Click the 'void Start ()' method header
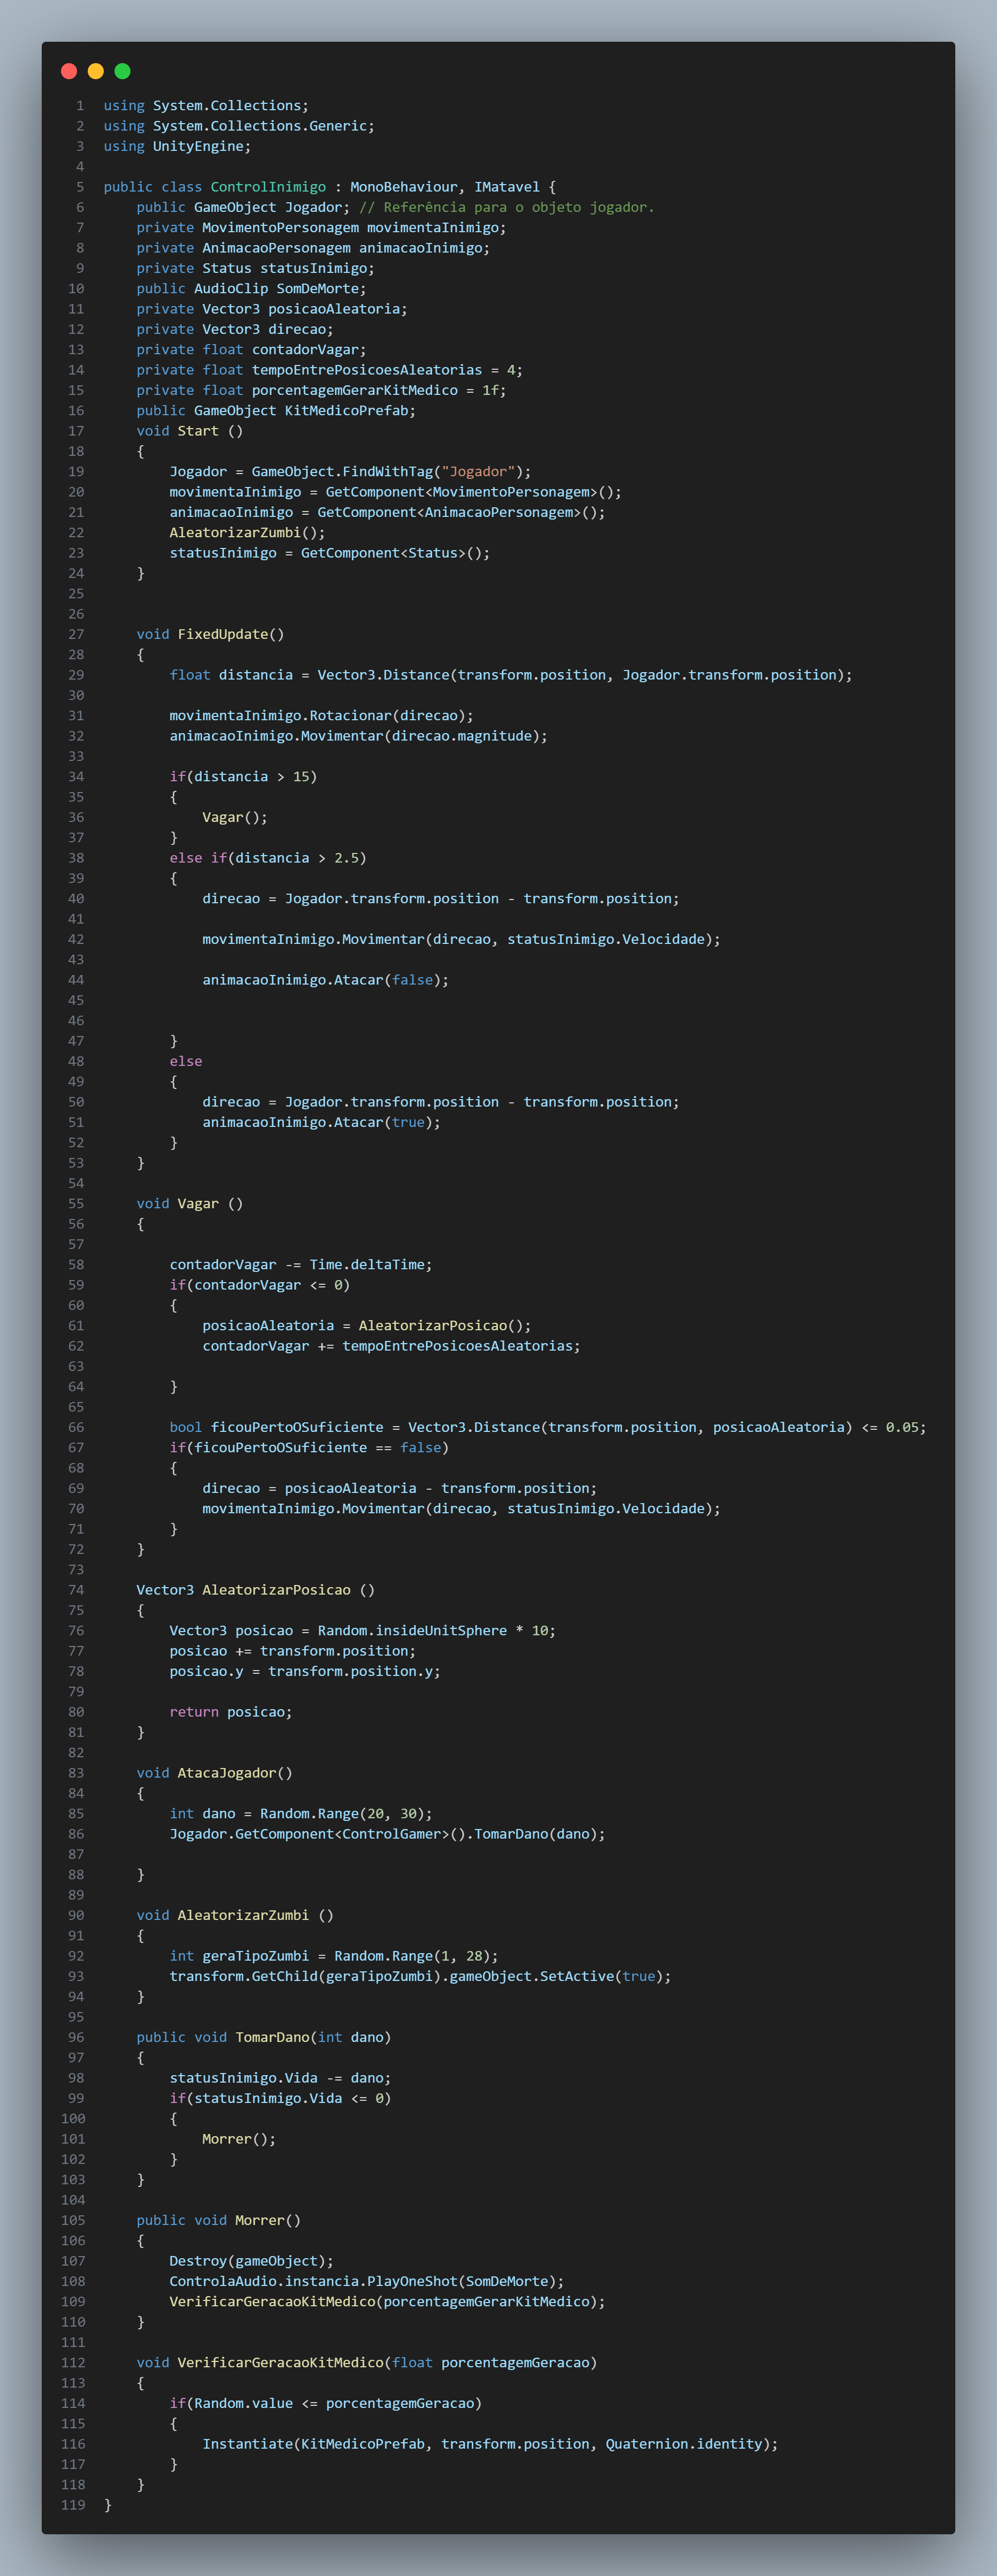This screenshot has height=2576, width=997. pos(190,431)
